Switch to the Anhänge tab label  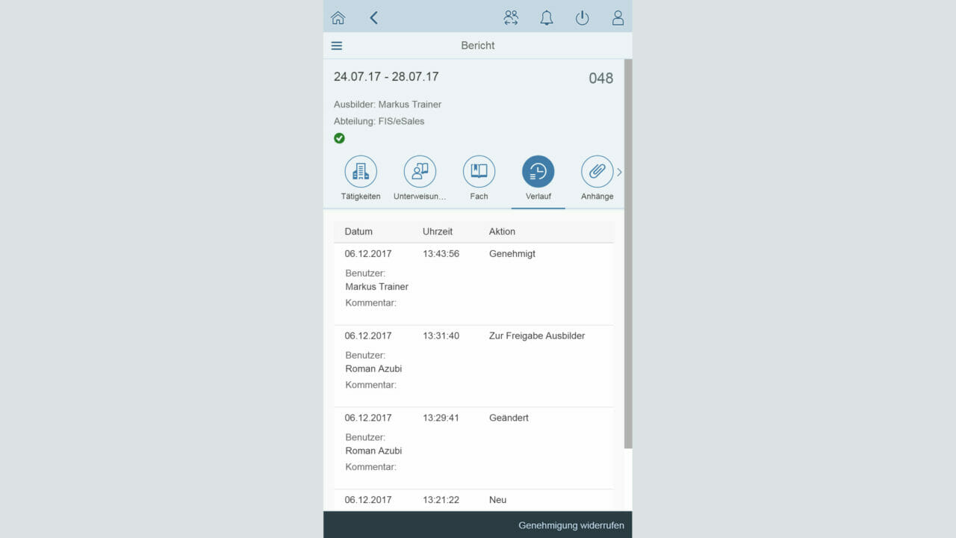[x=597, y=197]
